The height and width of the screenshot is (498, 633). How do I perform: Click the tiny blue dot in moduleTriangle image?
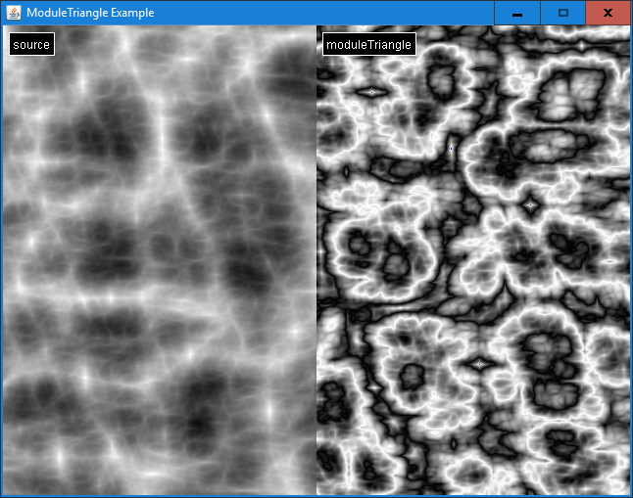pos(451,148)
